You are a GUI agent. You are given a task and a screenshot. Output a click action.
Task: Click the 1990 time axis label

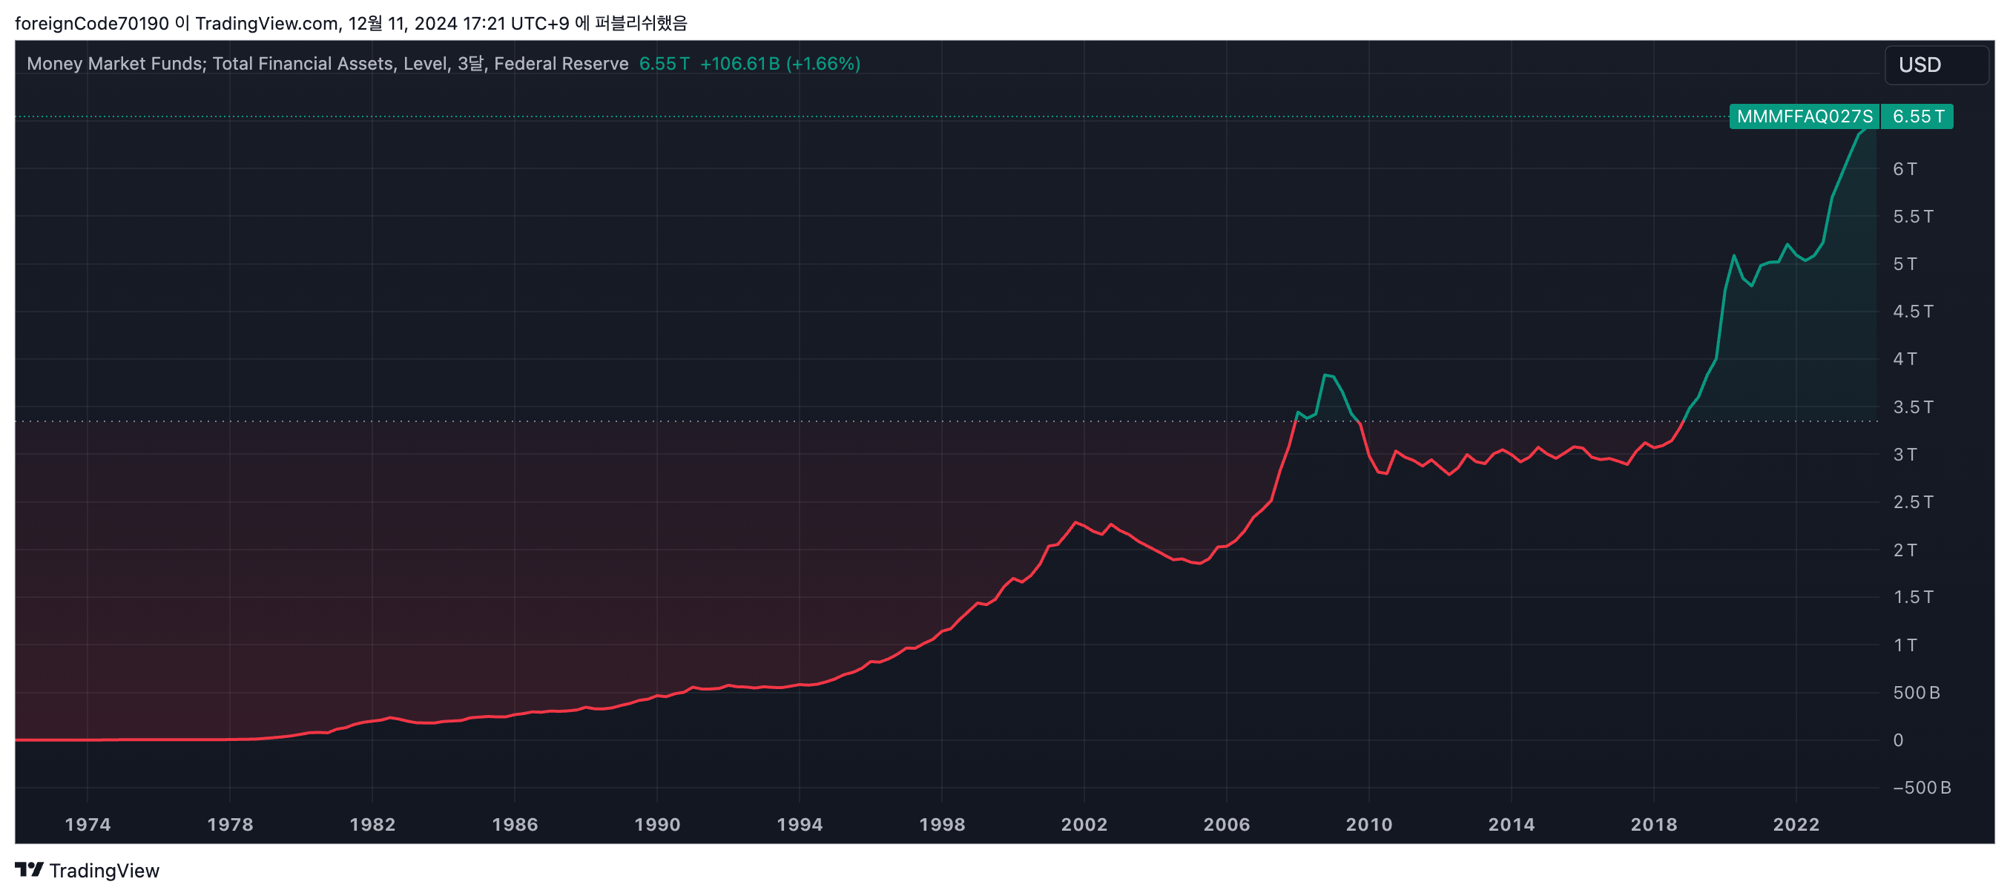pyautogui.click(x=657, y=824)
